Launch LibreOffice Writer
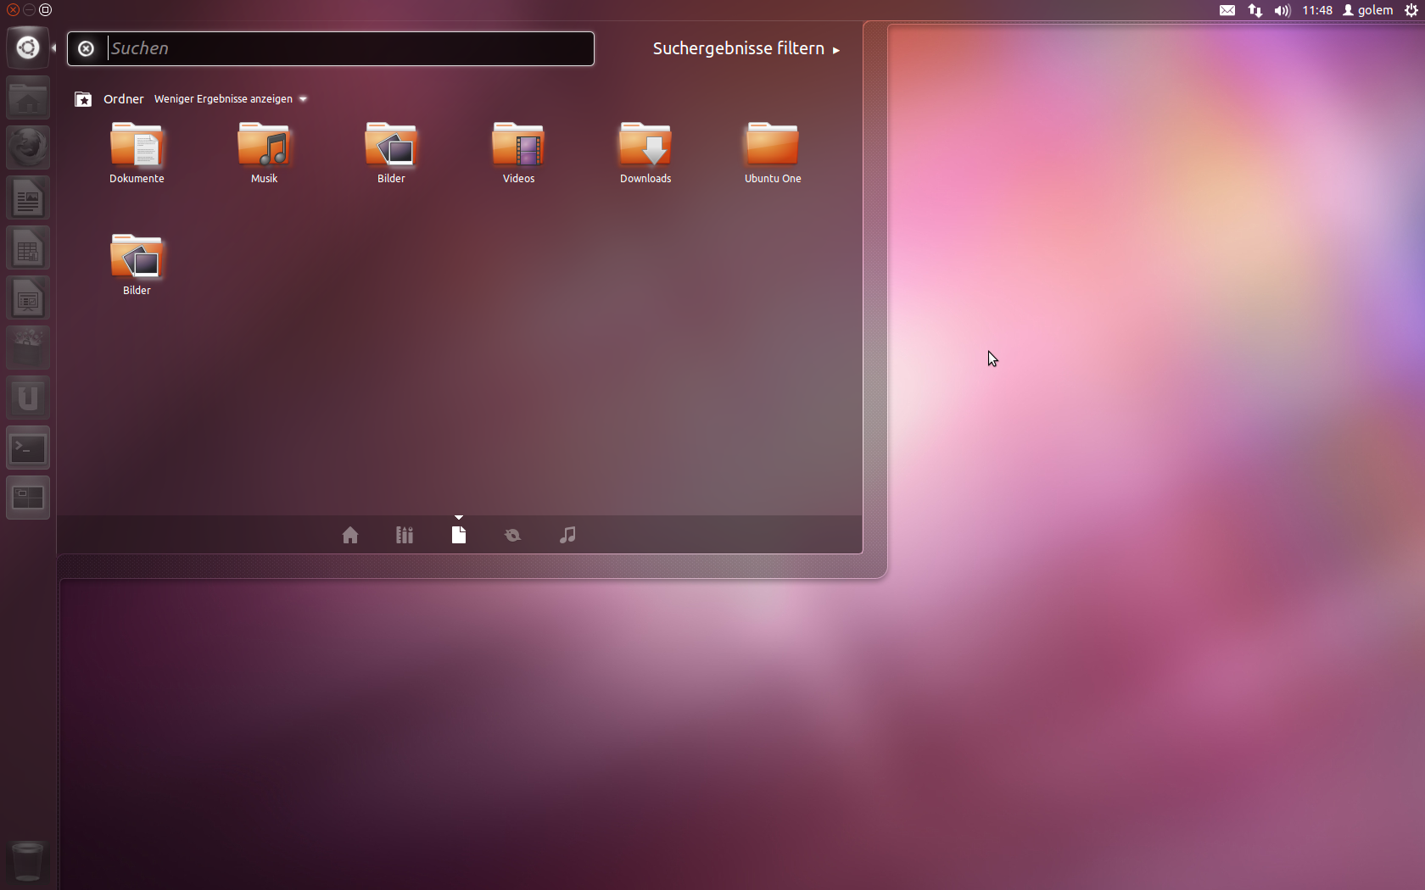This screenshot has width=1425, height=890. coord(27,197)
